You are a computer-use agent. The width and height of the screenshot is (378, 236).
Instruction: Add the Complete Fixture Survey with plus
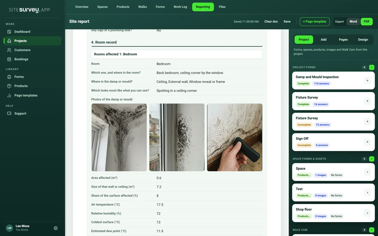pyautogui.click(x=367, y=101)
